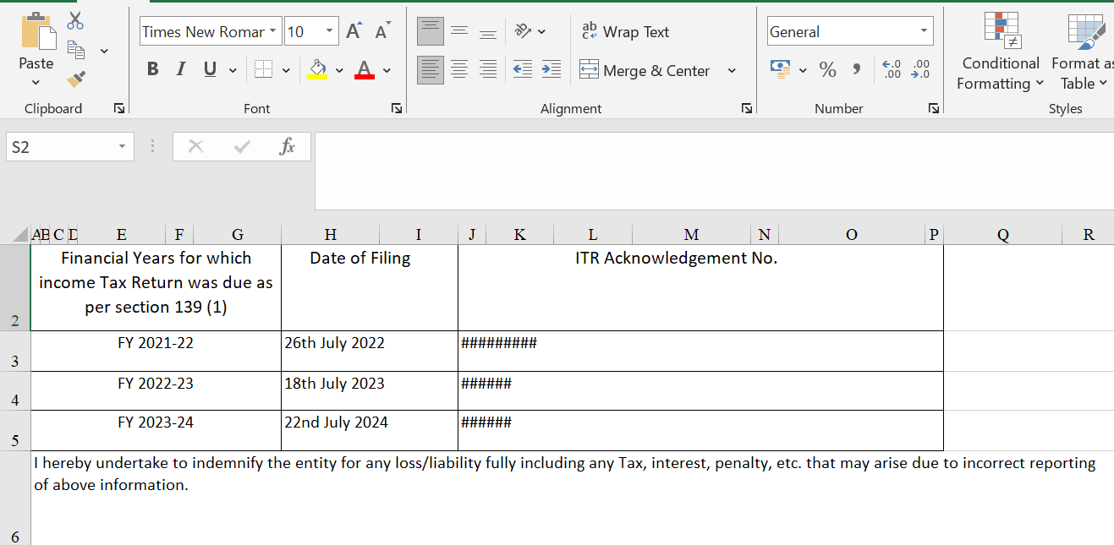Open Fill Color palette arrow

339,70
